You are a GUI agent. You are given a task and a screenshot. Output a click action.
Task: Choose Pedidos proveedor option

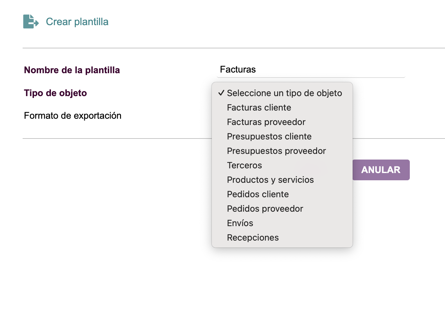coord(282,209)
